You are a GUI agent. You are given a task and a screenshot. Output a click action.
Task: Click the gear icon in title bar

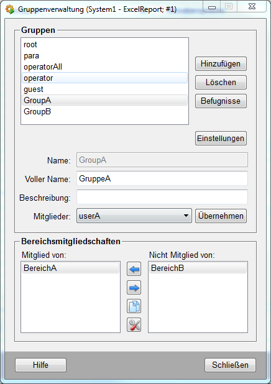pyautogui.click(x=10, y=9)
